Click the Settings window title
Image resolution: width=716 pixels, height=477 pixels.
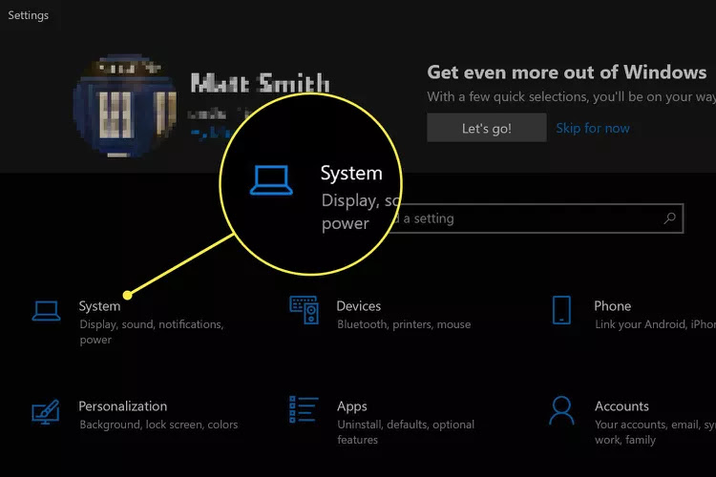pos(29,15)
